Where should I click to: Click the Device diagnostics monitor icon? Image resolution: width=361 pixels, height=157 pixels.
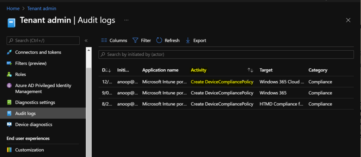9,124
